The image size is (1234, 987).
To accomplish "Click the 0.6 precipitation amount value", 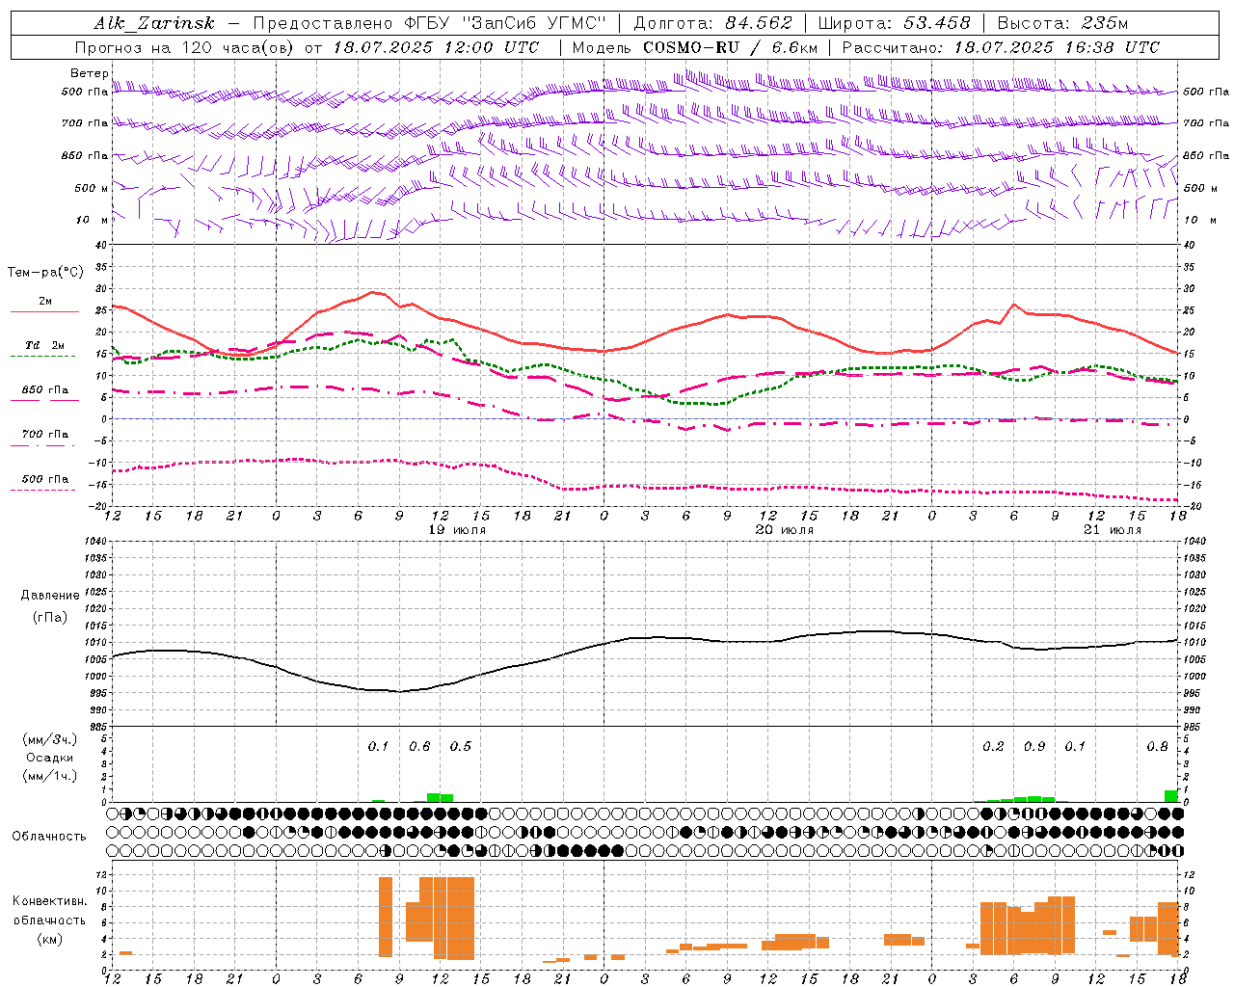I will pos(419,746).
